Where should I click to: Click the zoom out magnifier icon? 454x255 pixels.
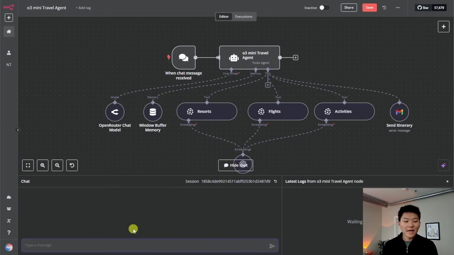pos(57,165)
